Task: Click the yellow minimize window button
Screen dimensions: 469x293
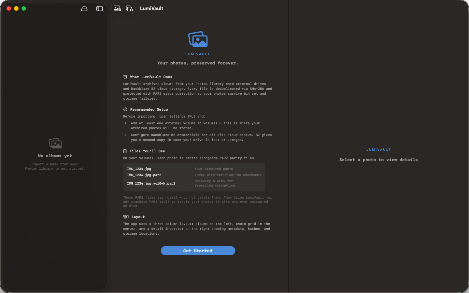Action: click(x=16, y=8)
